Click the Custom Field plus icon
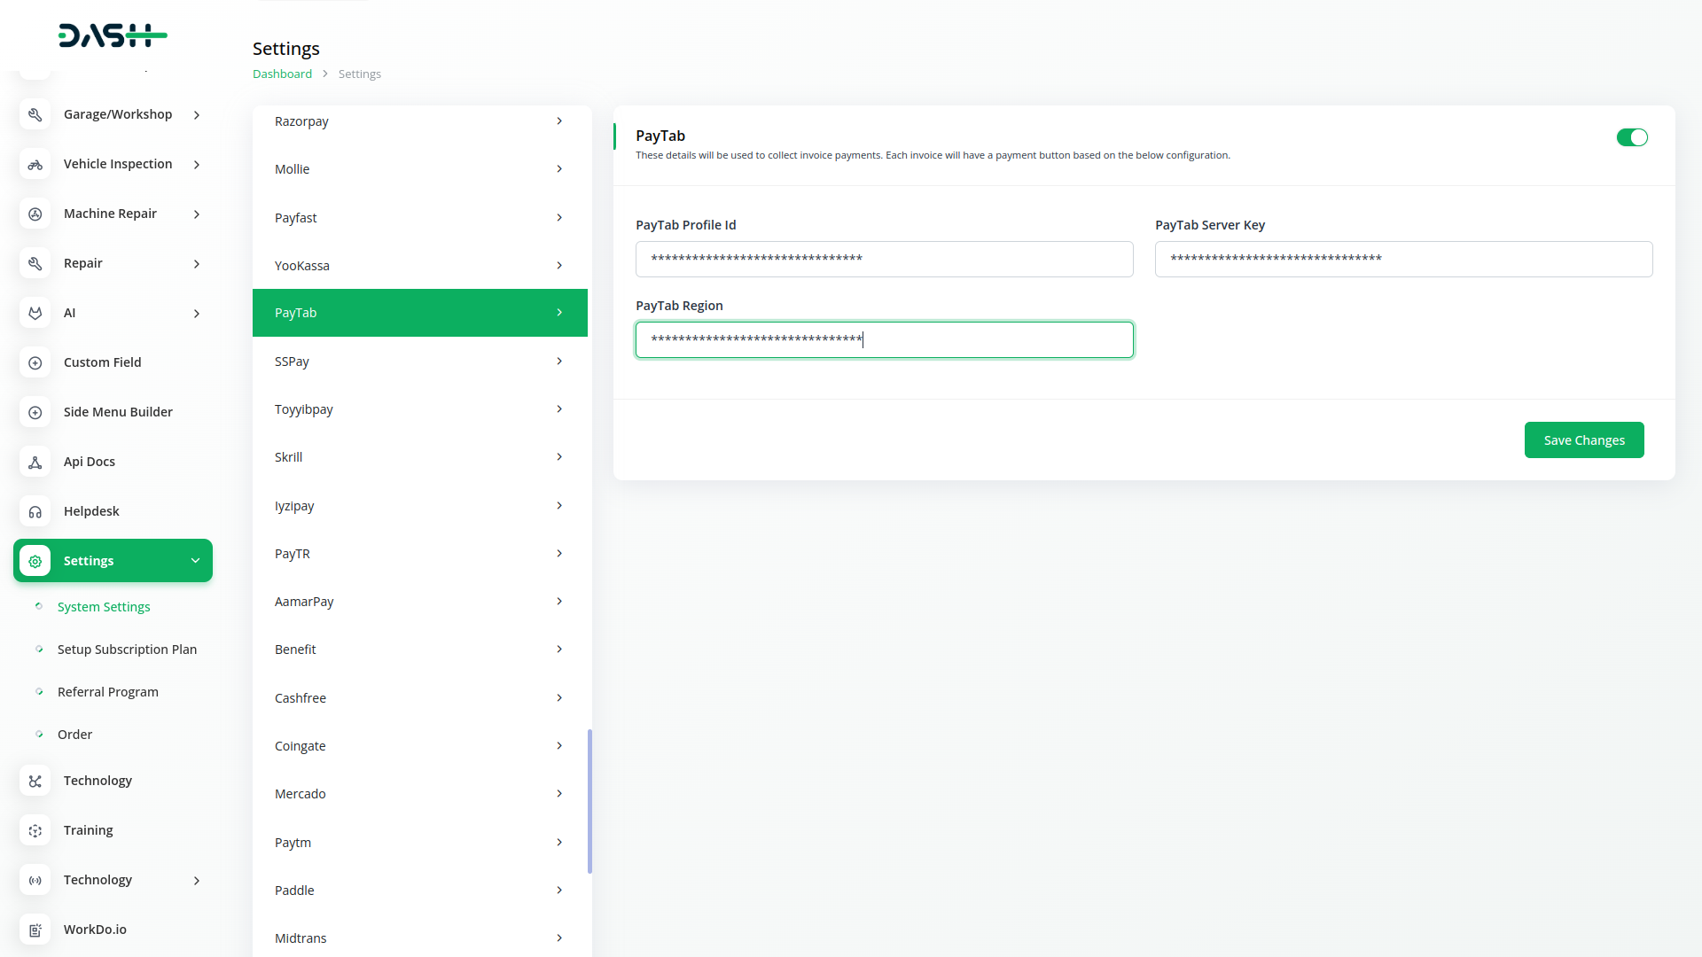 35,362
